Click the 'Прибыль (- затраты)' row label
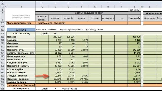Screen dimensions: 162x91 (x=21, y=66)
